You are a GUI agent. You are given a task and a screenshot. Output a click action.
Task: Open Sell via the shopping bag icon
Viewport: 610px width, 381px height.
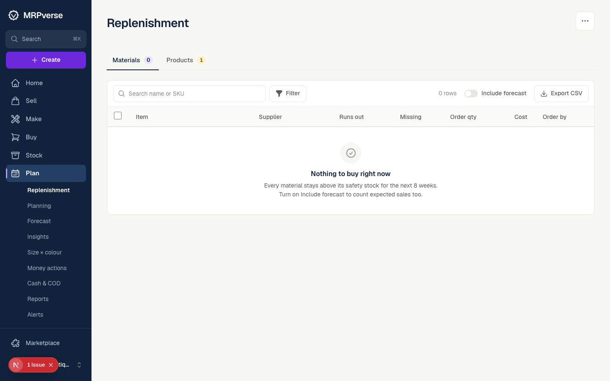(x=15, y=101)
